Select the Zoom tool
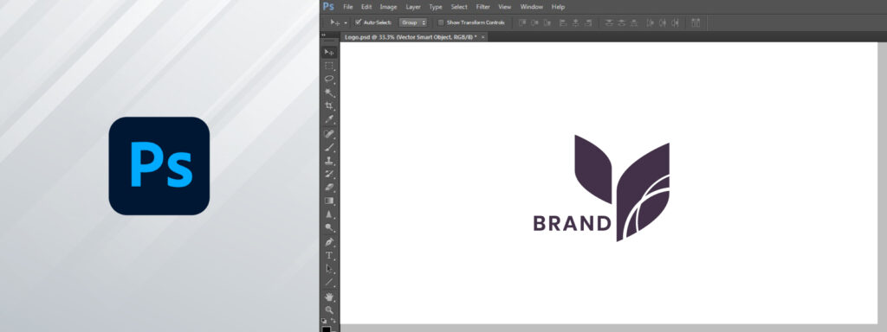The image size is (887, 332). pyautogui.click(x=329, y=310)
